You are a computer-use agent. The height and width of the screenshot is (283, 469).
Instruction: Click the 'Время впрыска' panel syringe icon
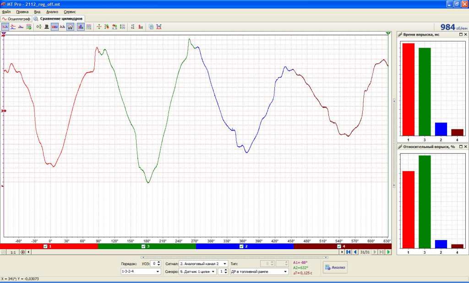400,35
